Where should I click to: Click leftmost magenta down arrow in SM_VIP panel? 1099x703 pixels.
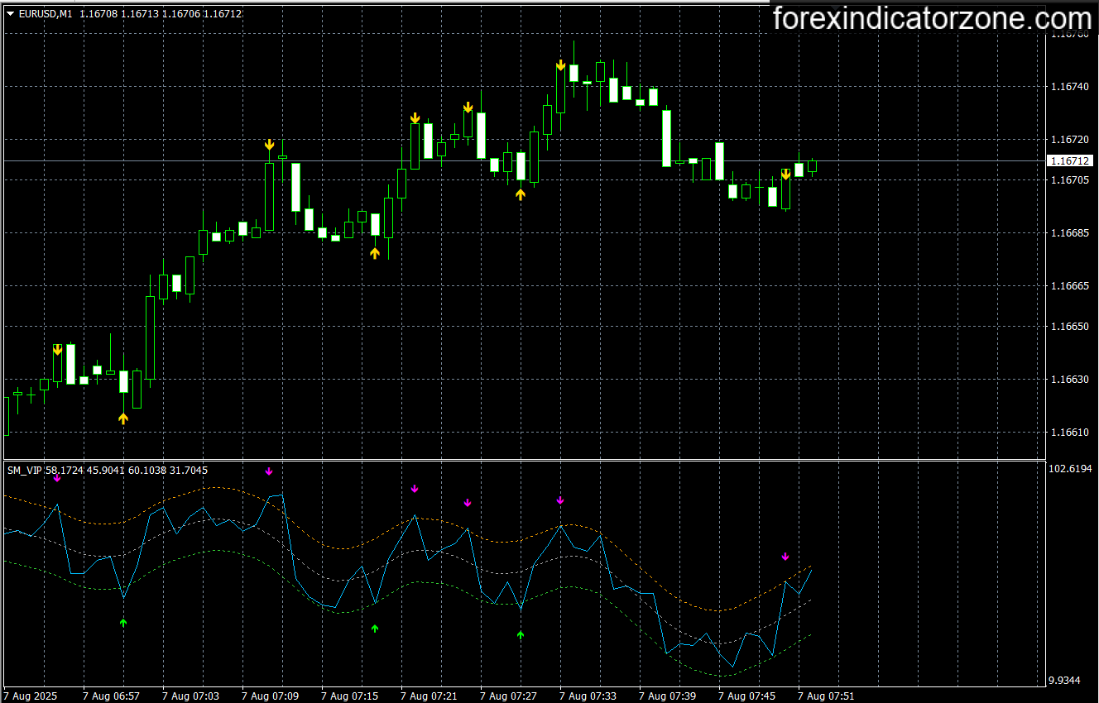(x=57, y=477)
